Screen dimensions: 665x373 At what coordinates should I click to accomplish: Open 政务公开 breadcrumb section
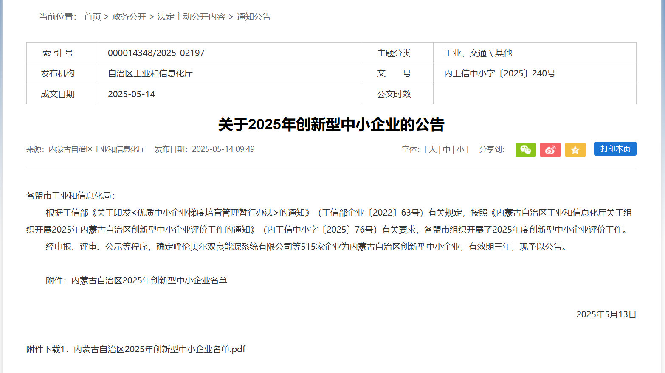pyautogui.click(x=129, y=17)
